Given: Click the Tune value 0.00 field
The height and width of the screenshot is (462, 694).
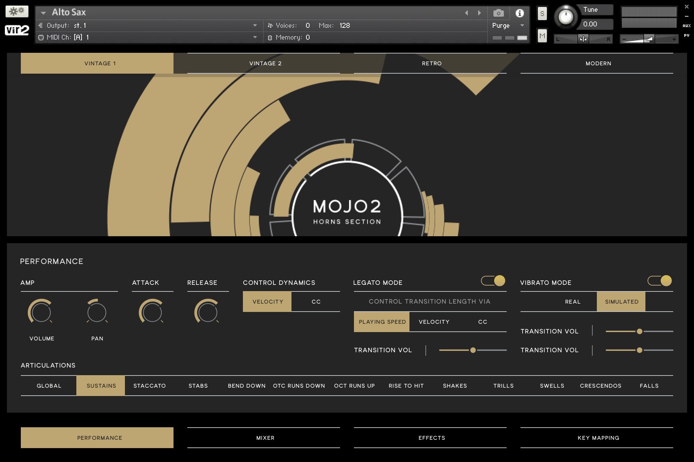Looking at the screenshot, I should [596, 24].
